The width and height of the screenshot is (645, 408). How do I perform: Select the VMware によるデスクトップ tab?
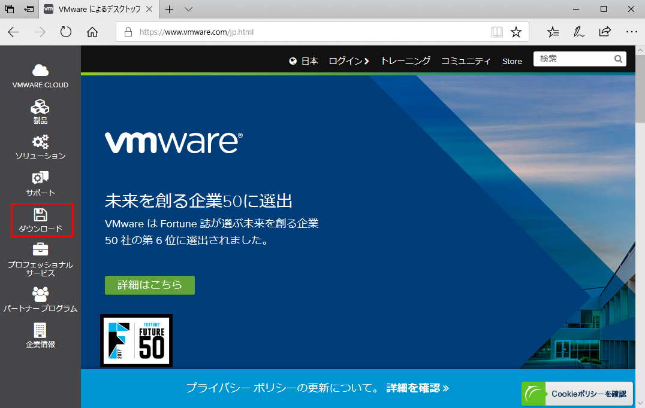pos(99,9)
